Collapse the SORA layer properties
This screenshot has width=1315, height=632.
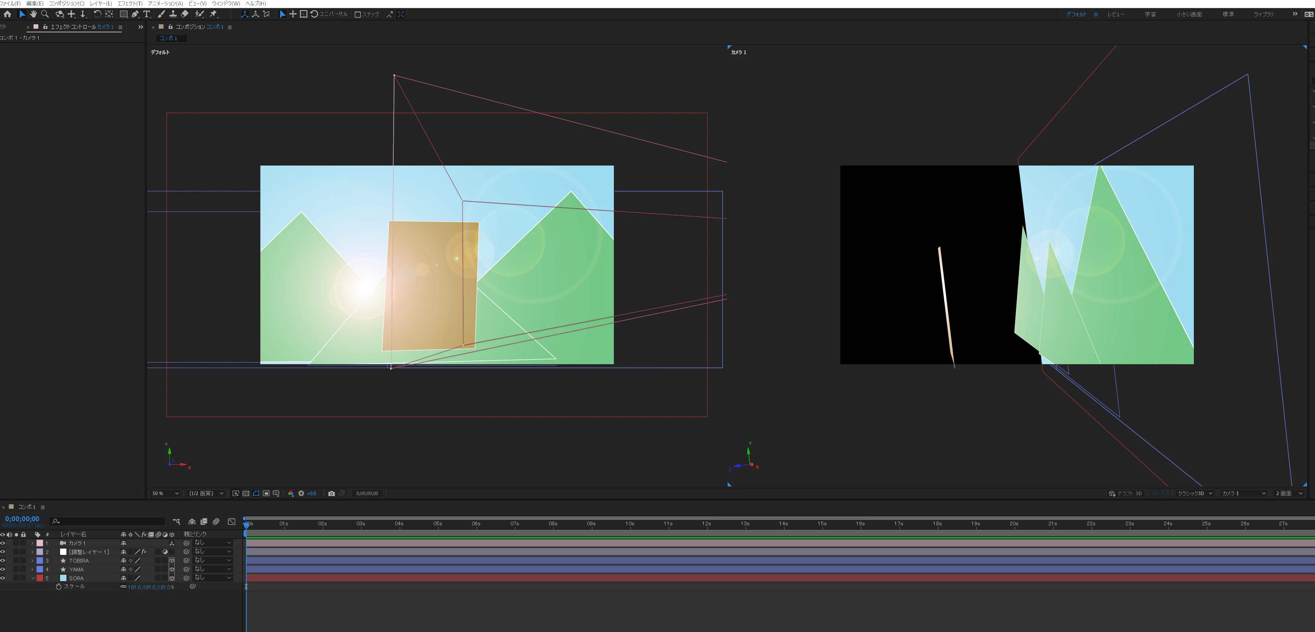tap(33, 578)
